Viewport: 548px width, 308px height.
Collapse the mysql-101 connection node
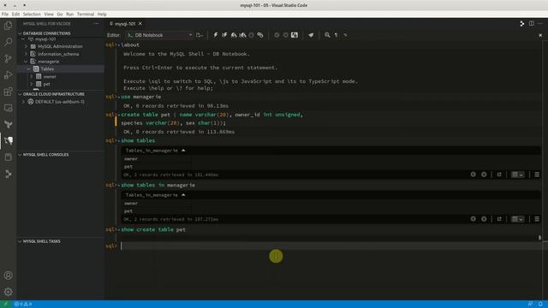click(23, 39)
